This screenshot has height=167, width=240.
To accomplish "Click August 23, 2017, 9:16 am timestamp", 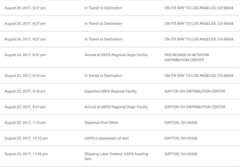I will pyautogui.click(x=25, y=75).
